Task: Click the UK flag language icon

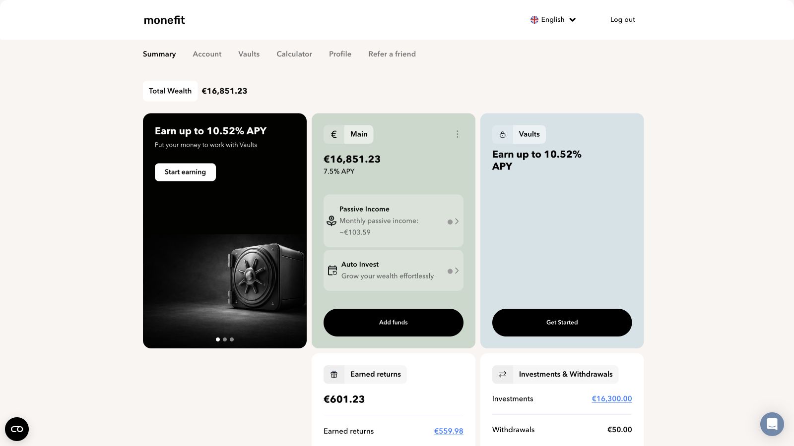Action: point(534,20)
